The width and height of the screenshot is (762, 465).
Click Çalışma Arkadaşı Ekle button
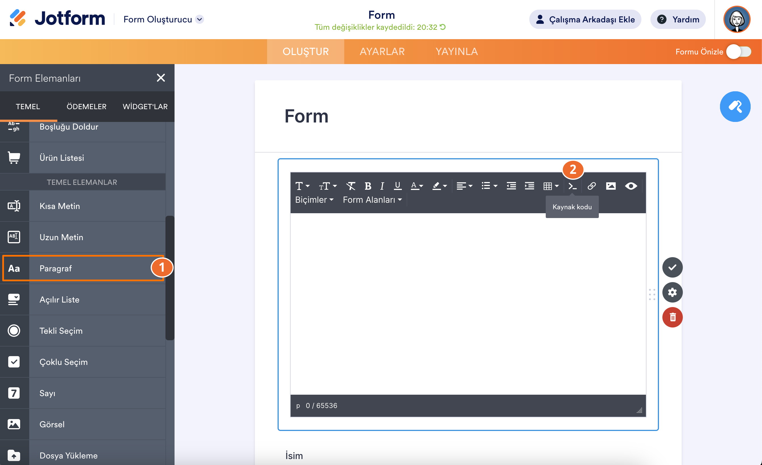point(585,20)
